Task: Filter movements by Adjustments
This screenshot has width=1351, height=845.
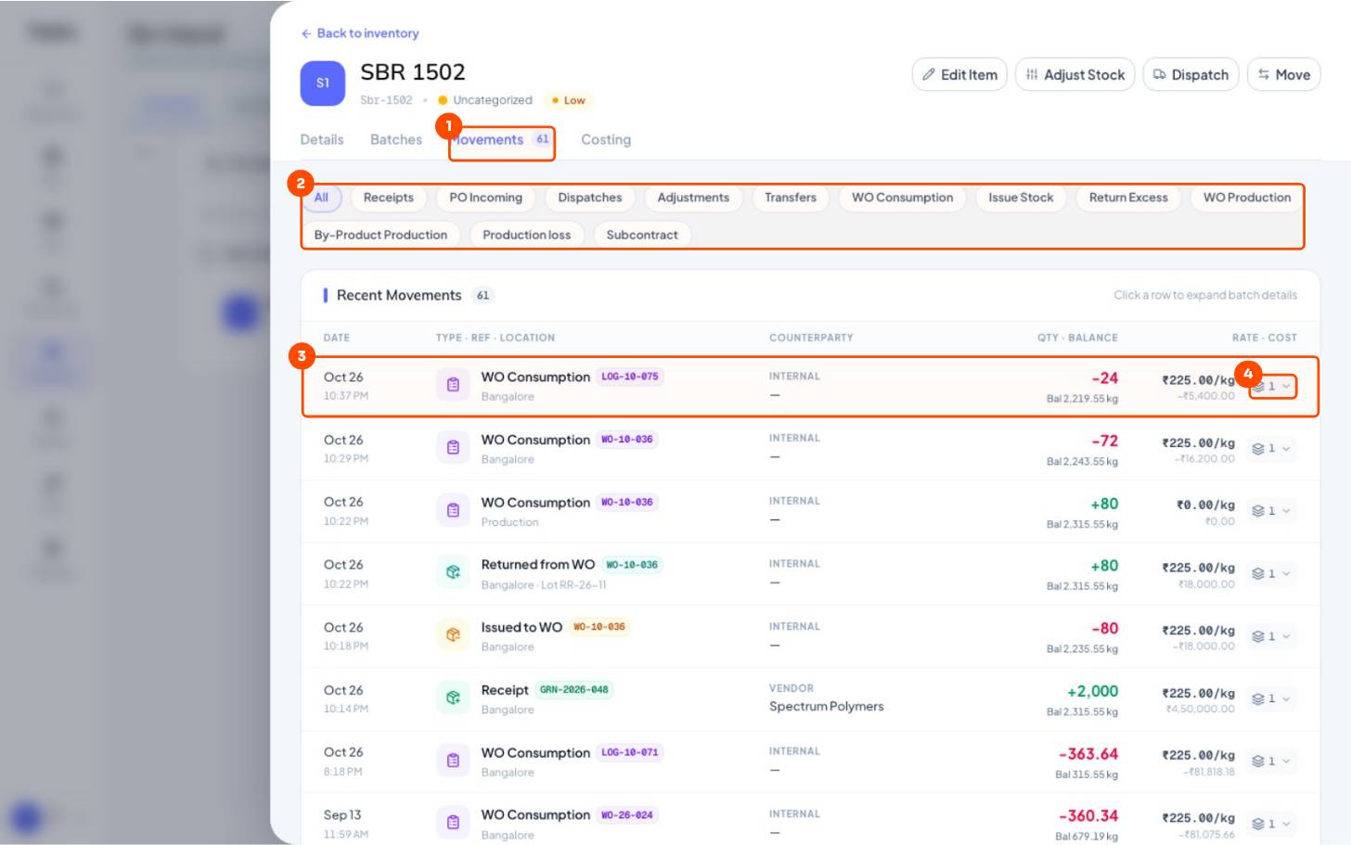Action: pos(693,198)
